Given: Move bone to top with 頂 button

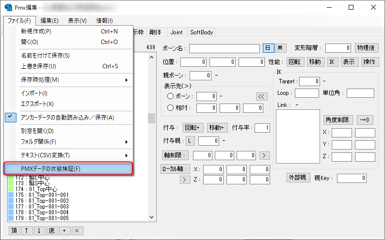Looking at the screenshot, I should [x=14, y=231].
